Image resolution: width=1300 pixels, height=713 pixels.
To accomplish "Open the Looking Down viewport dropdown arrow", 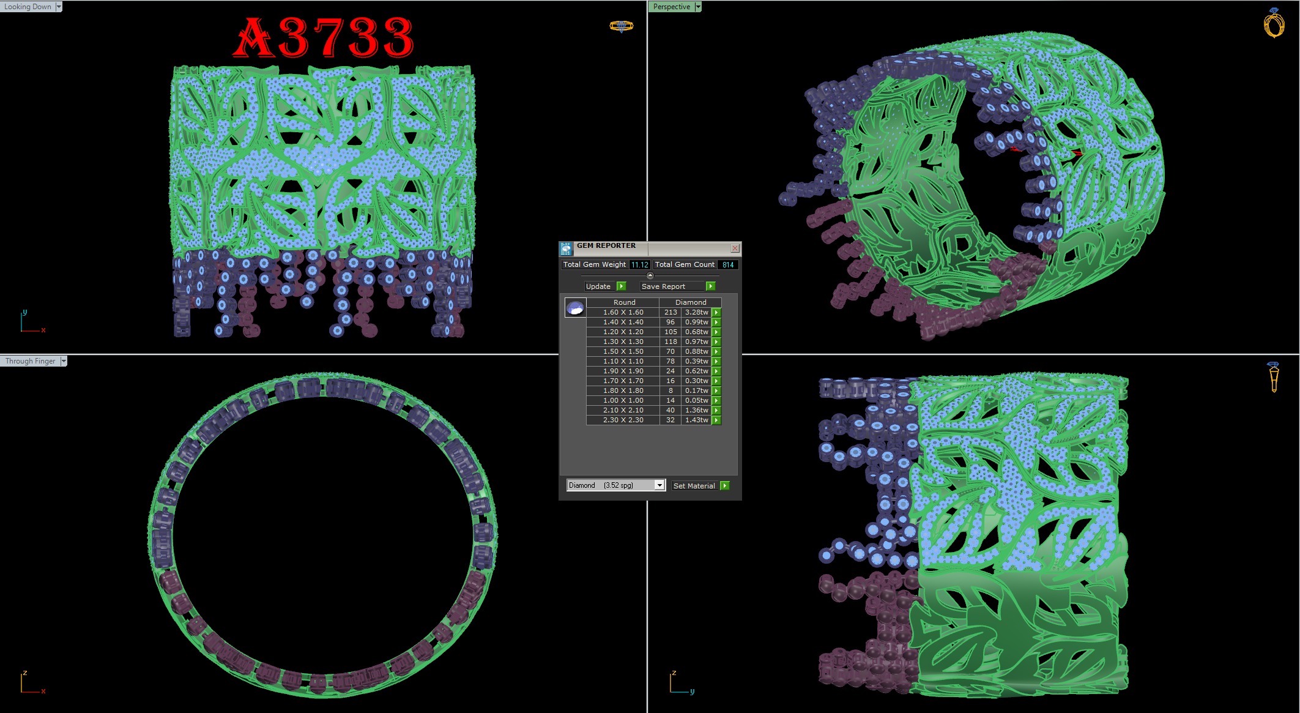I will click(x=59, y=7).
